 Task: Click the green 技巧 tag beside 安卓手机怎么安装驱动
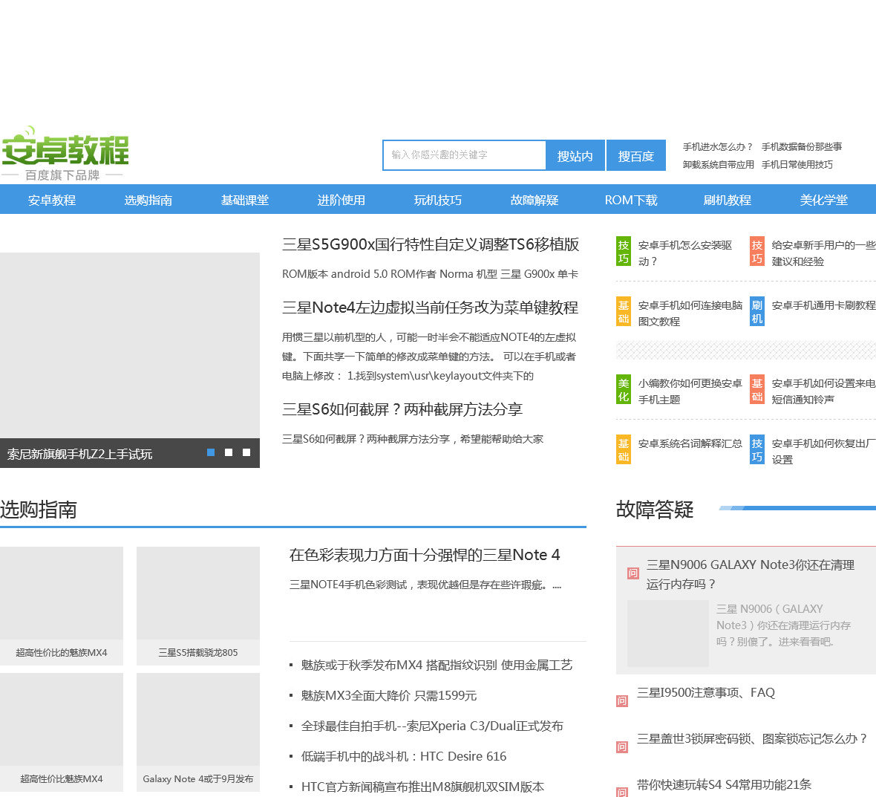point(624,252)
